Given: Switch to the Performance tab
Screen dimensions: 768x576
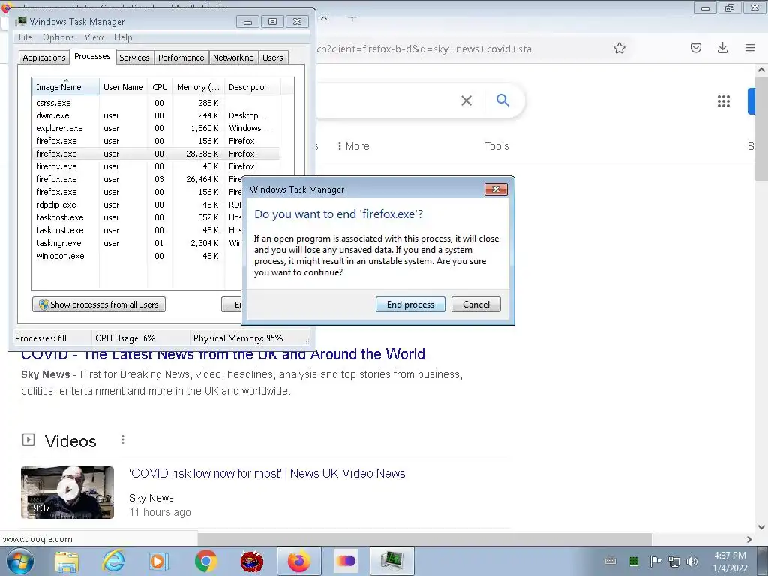Looking at the screenshot, I should (x=181, y=57).
